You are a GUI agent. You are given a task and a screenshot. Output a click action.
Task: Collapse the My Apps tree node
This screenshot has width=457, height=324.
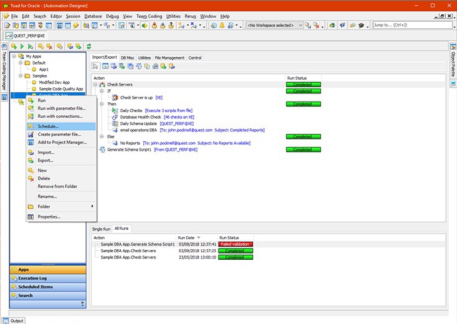14,56
